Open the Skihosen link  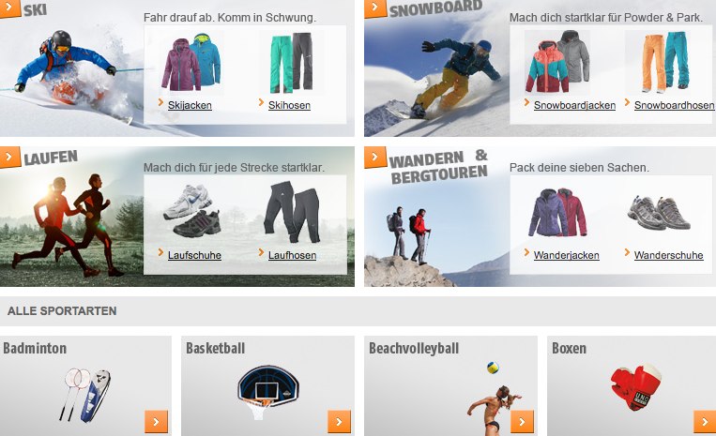click(x=289, y=105)
